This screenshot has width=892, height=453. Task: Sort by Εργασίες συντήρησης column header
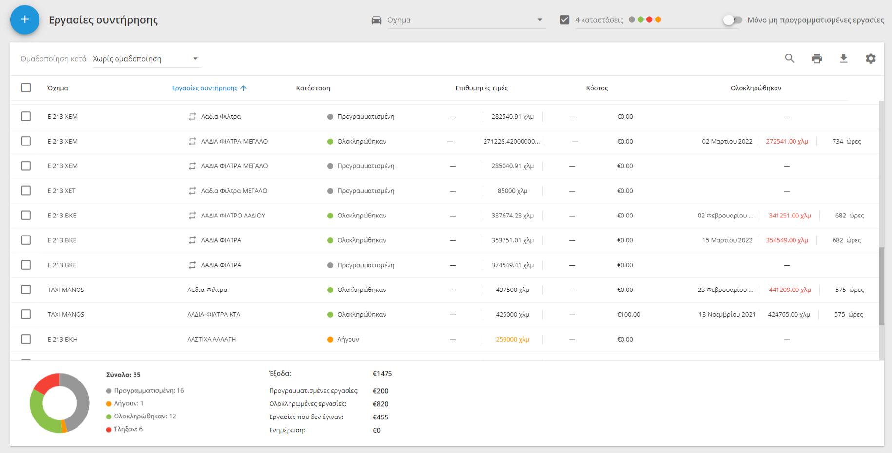(x=205, y=88)
